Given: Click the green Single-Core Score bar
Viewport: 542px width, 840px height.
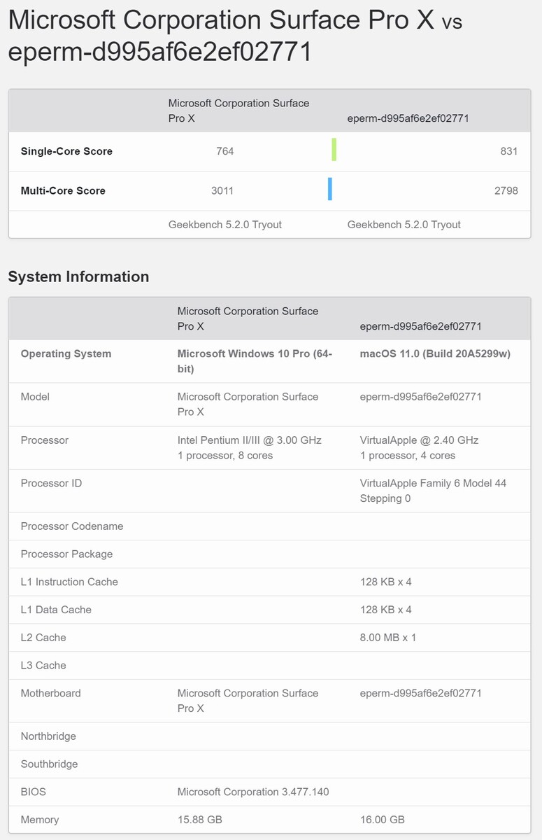Looking at the screenshot, I should point(334,150).
